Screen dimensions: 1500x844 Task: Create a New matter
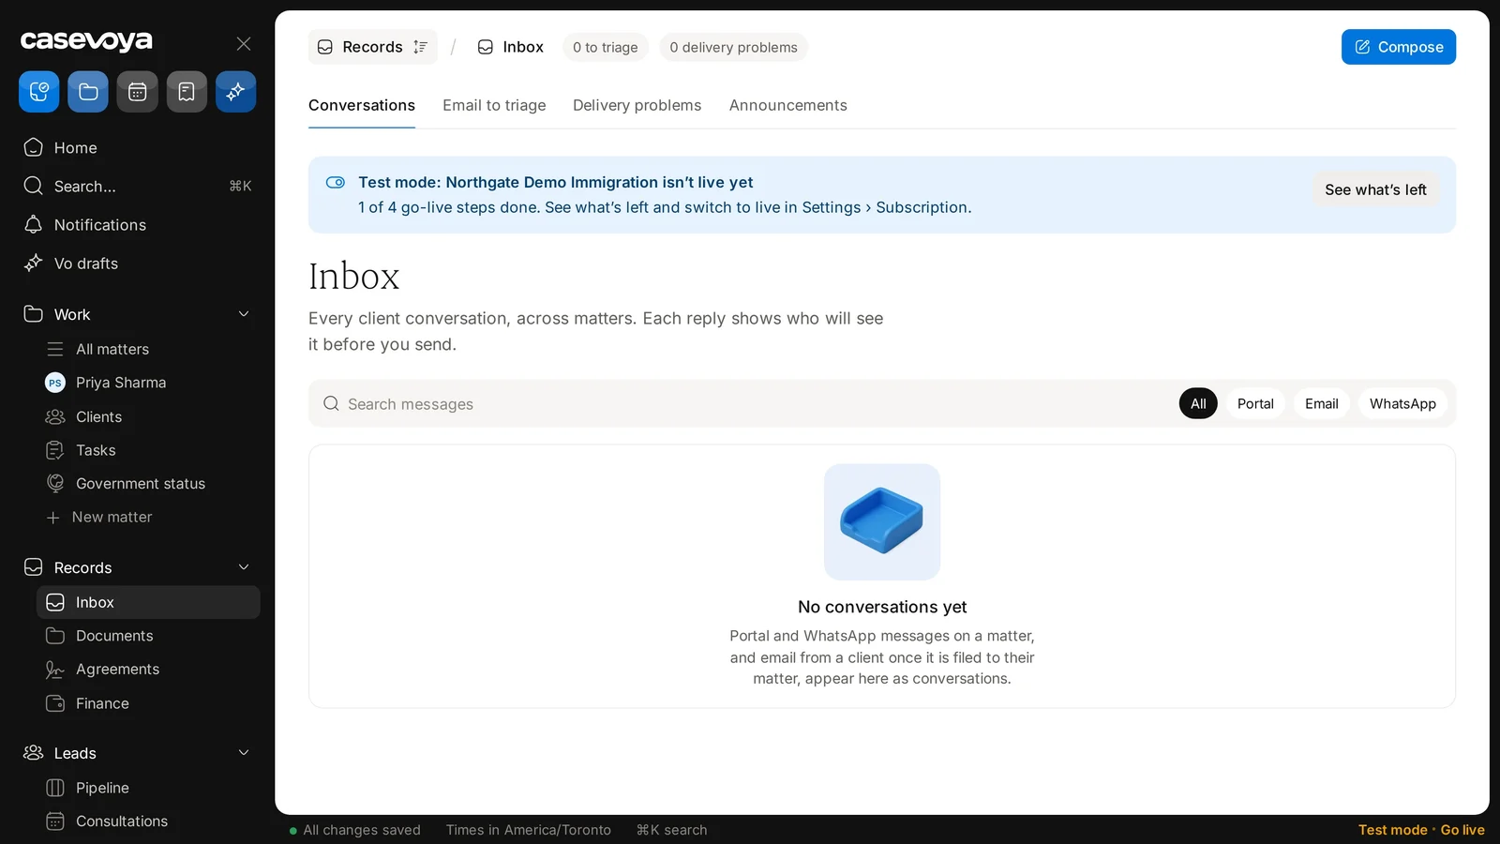point(148,517)
